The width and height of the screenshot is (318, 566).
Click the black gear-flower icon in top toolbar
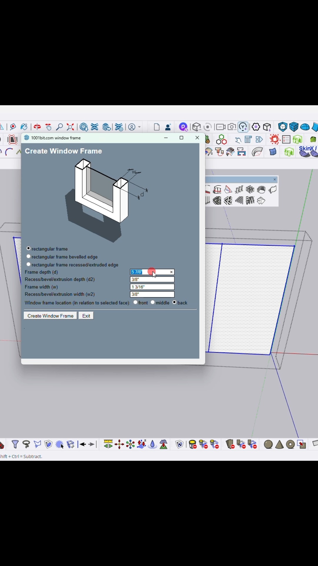[256, 127]
